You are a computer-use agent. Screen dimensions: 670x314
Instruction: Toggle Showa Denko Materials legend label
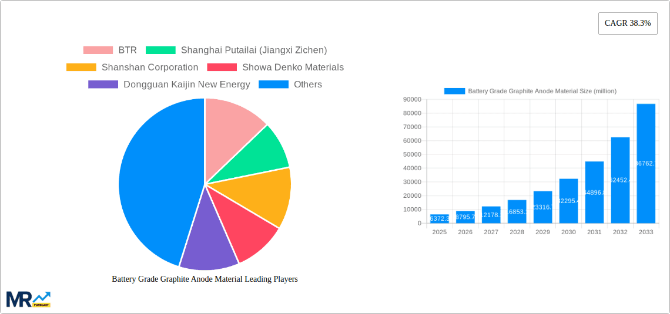pyautogui.click(x=293, y=67)
